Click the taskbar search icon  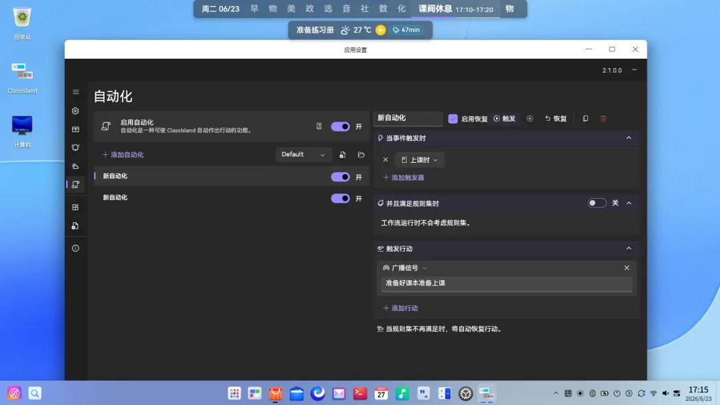[35, 393]
